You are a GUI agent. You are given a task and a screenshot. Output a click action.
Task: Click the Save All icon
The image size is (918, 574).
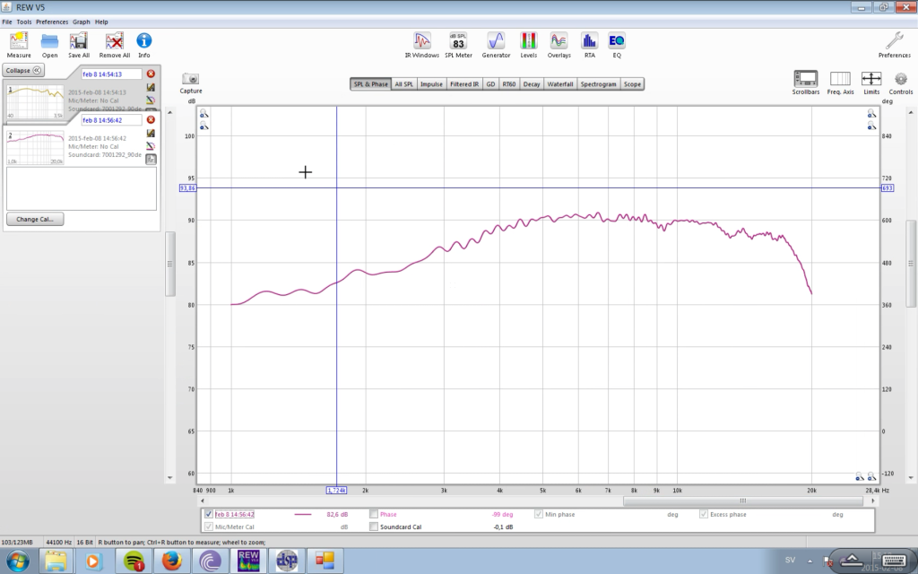[x=79, y=41]
